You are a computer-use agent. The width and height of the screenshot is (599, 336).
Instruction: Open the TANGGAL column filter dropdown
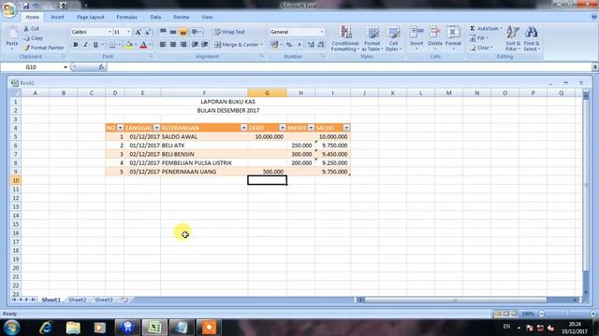pos(156,128)
